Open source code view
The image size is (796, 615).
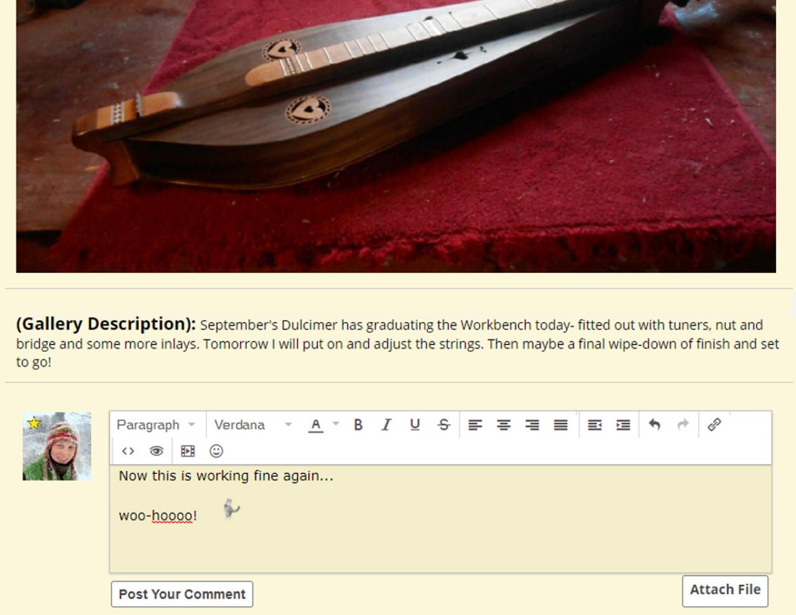pos(128,451)
